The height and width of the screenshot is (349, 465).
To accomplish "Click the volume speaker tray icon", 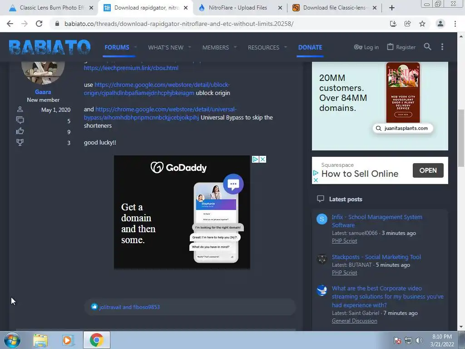I will point(419,340).
